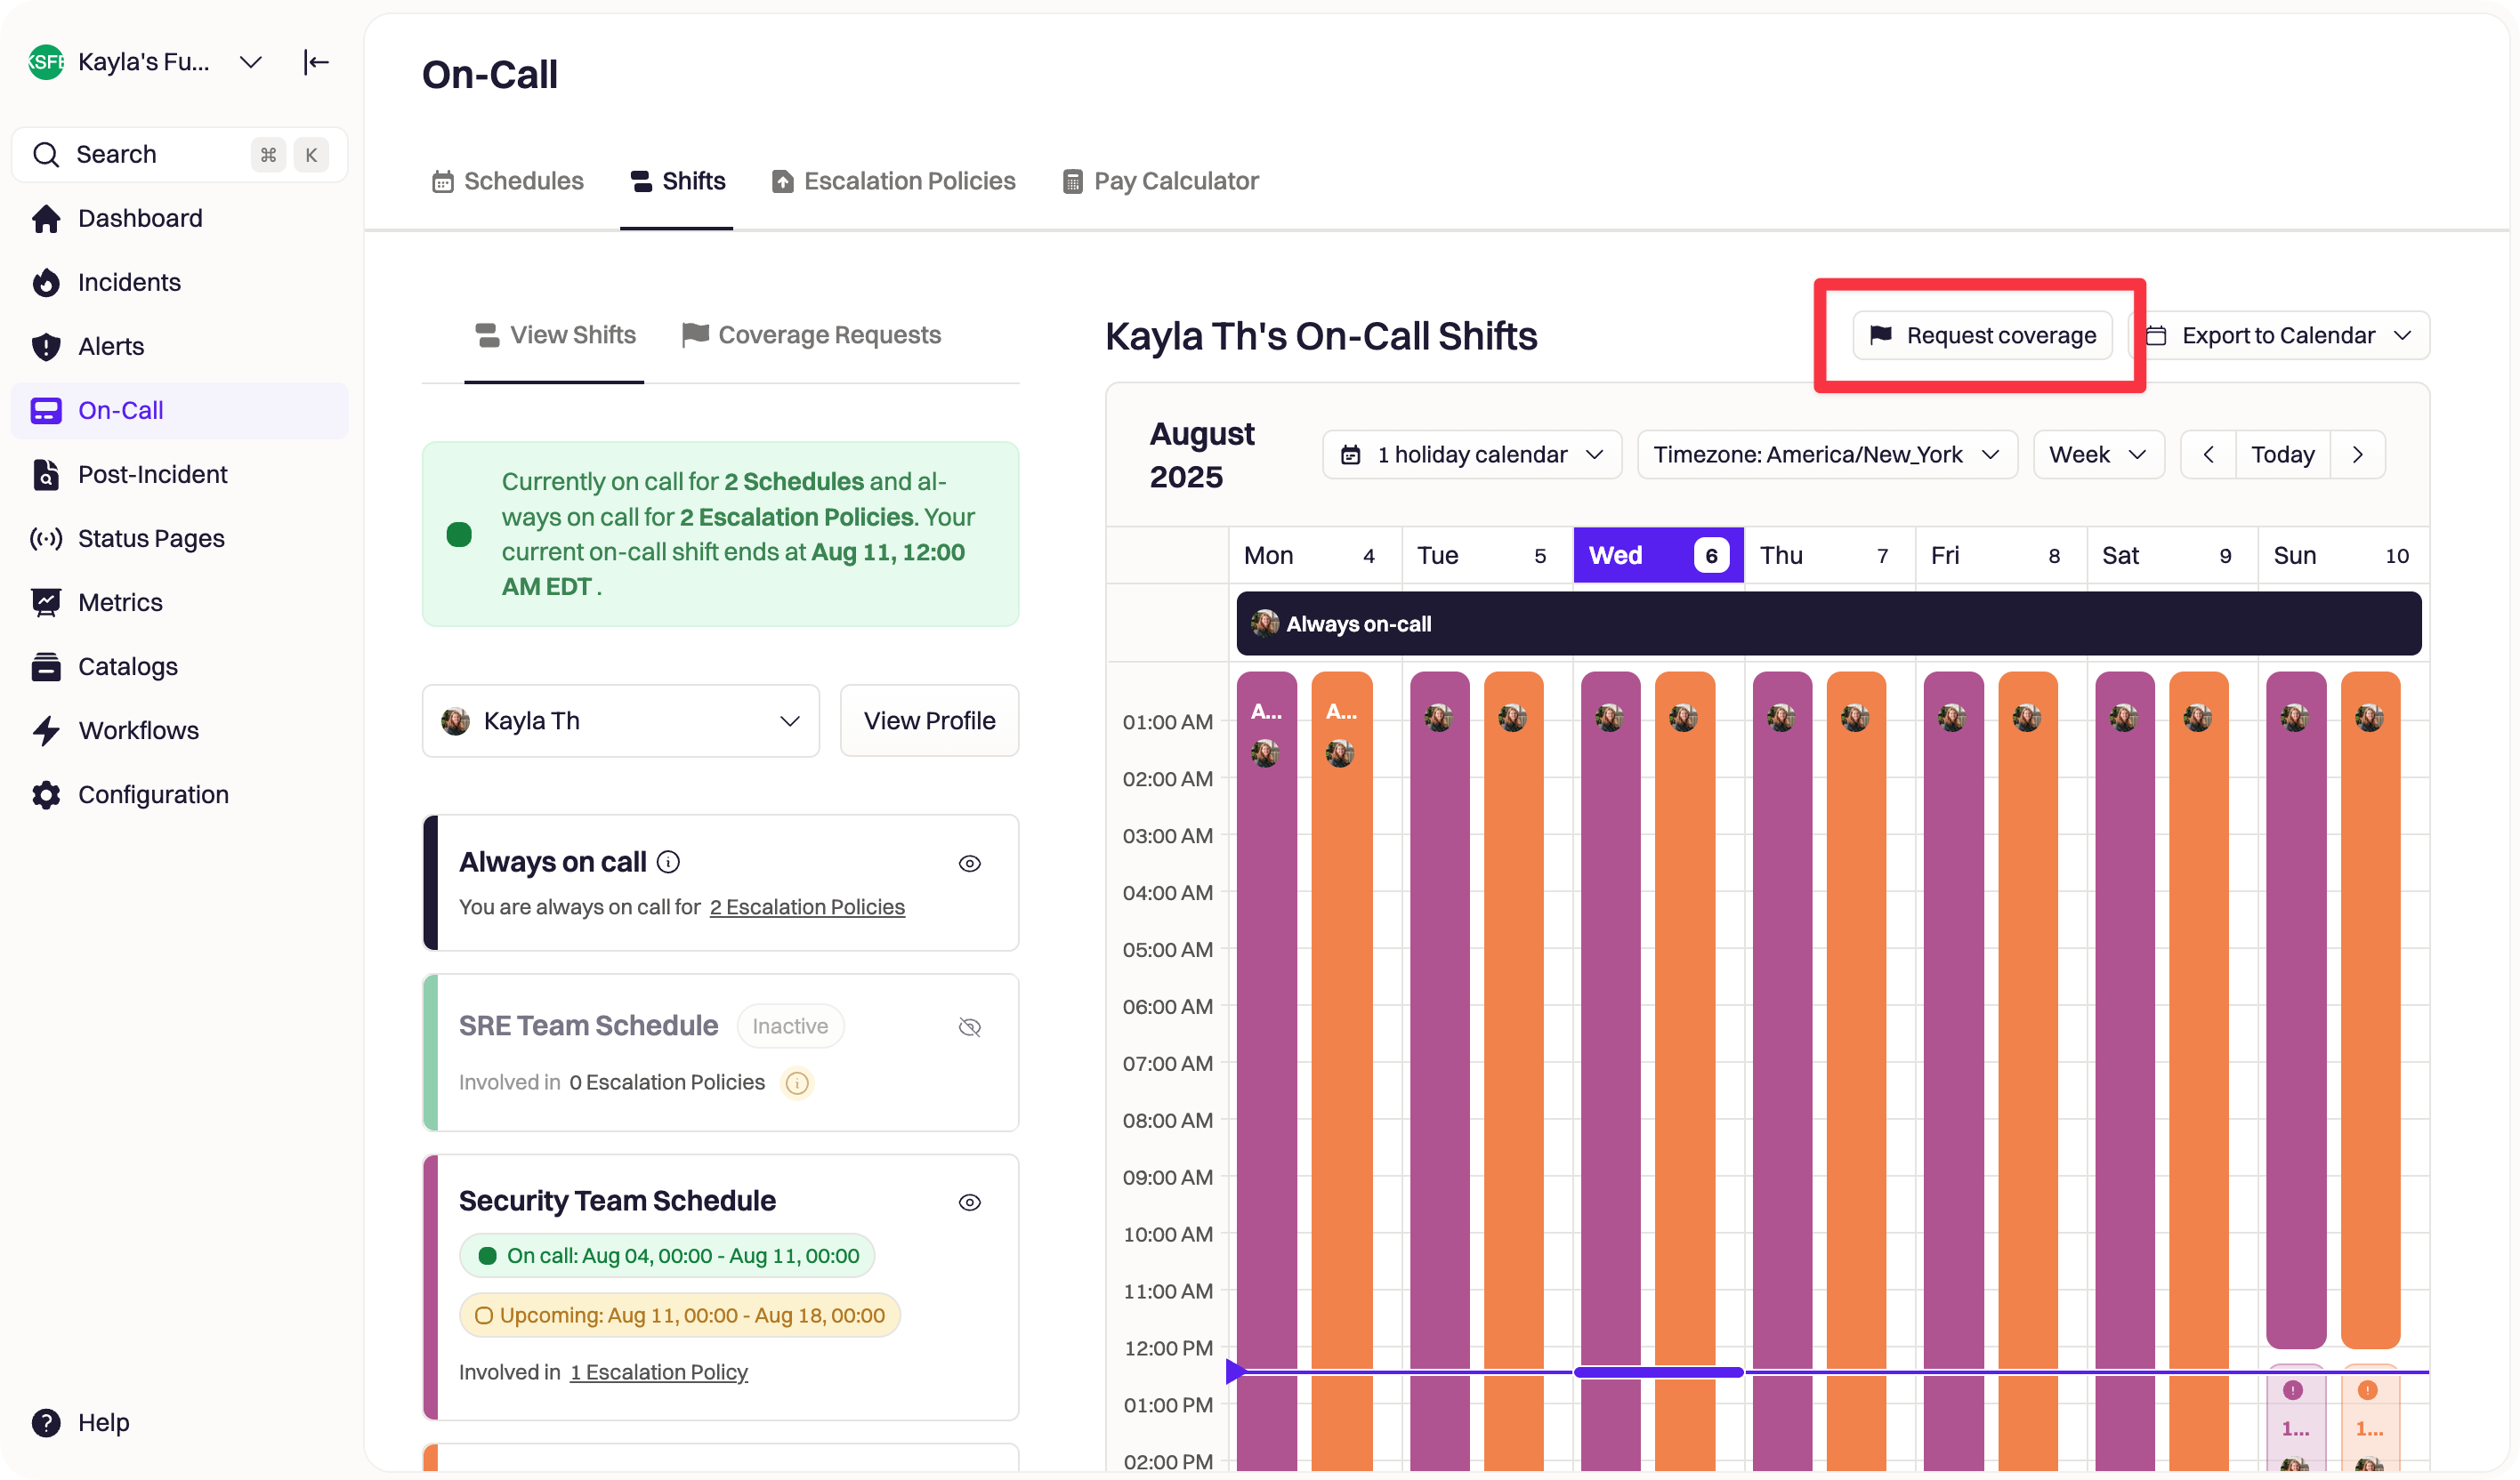The height and width of the screenshot is (1480, 2520).
Task: Click the Sun 10 day header
Action: (x=2342, y=555)
